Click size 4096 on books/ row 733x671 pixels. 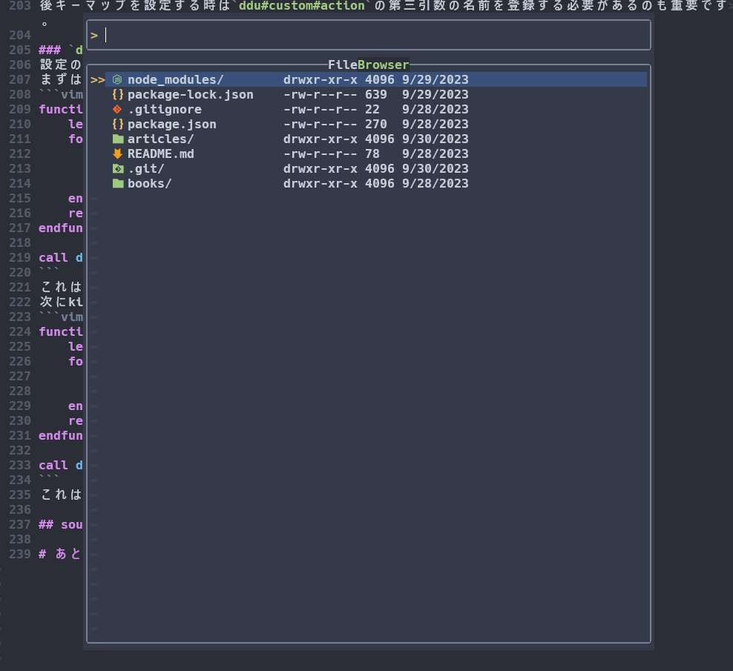(380, 184)
